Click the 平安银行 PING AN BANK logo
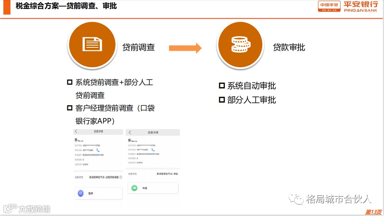The image size is (384, 216). (x=360, y=7)
